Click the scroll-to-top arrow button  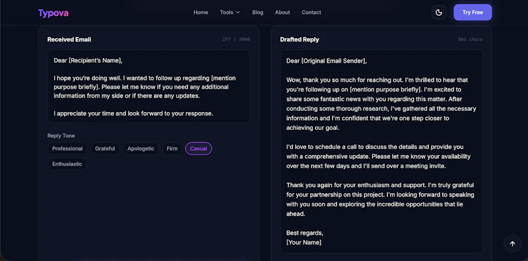512,243
